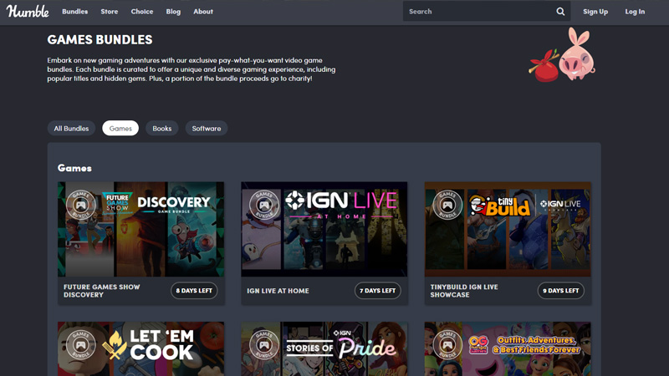The image size is (669, 376).
Task: Click the Games Bundles page heading
Action: point(100,39)
